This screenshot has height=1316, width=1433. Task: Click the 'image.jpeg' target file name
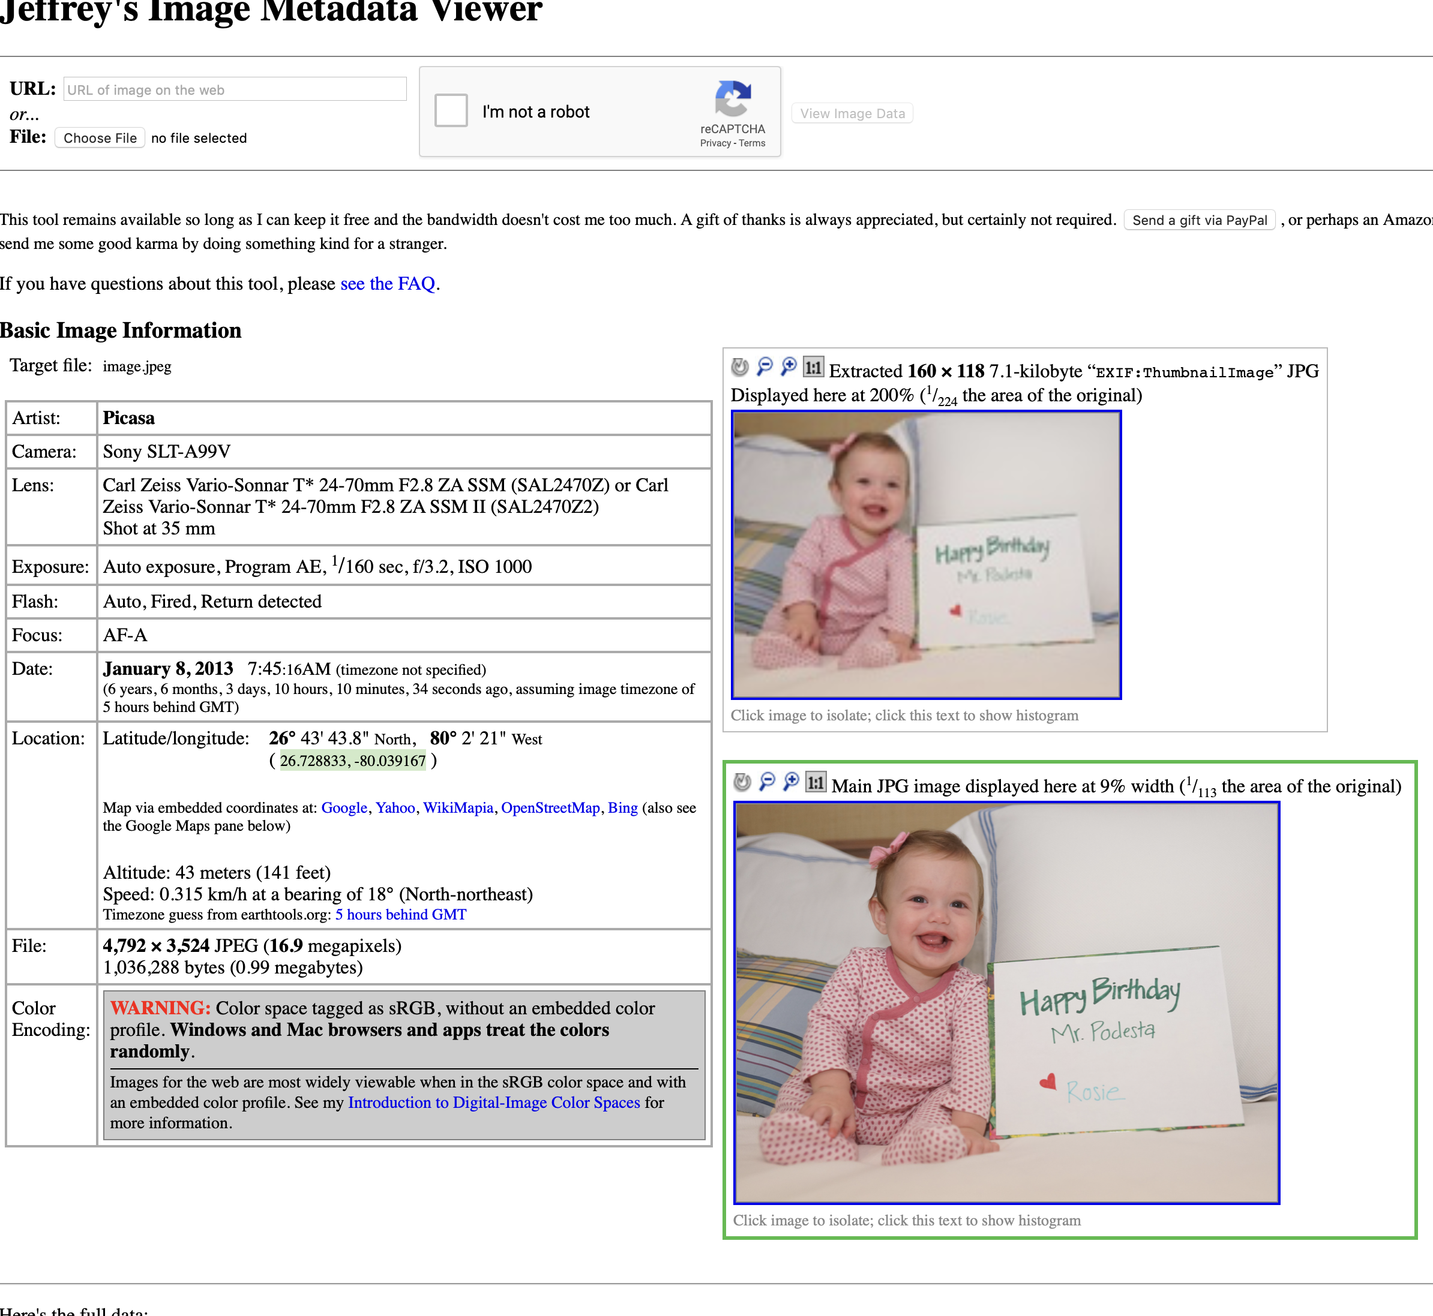point(137,366)
